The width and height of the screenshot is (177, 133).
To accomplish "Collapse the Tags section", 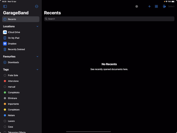I will point(37,70).
